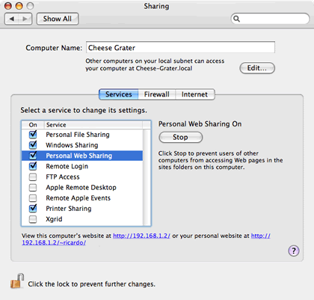Disable Remote Login checkbox
Viewport: 314px width, 300px height.
click(33, 166)
